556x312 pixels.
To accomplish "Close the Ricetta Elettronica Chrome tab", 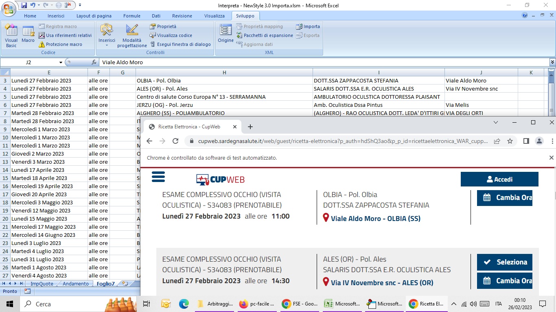I will (236, 127).
